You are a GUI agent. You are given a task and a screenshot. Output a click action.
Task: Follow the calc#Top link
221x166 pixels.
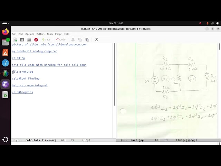click(x=18, y=58)
